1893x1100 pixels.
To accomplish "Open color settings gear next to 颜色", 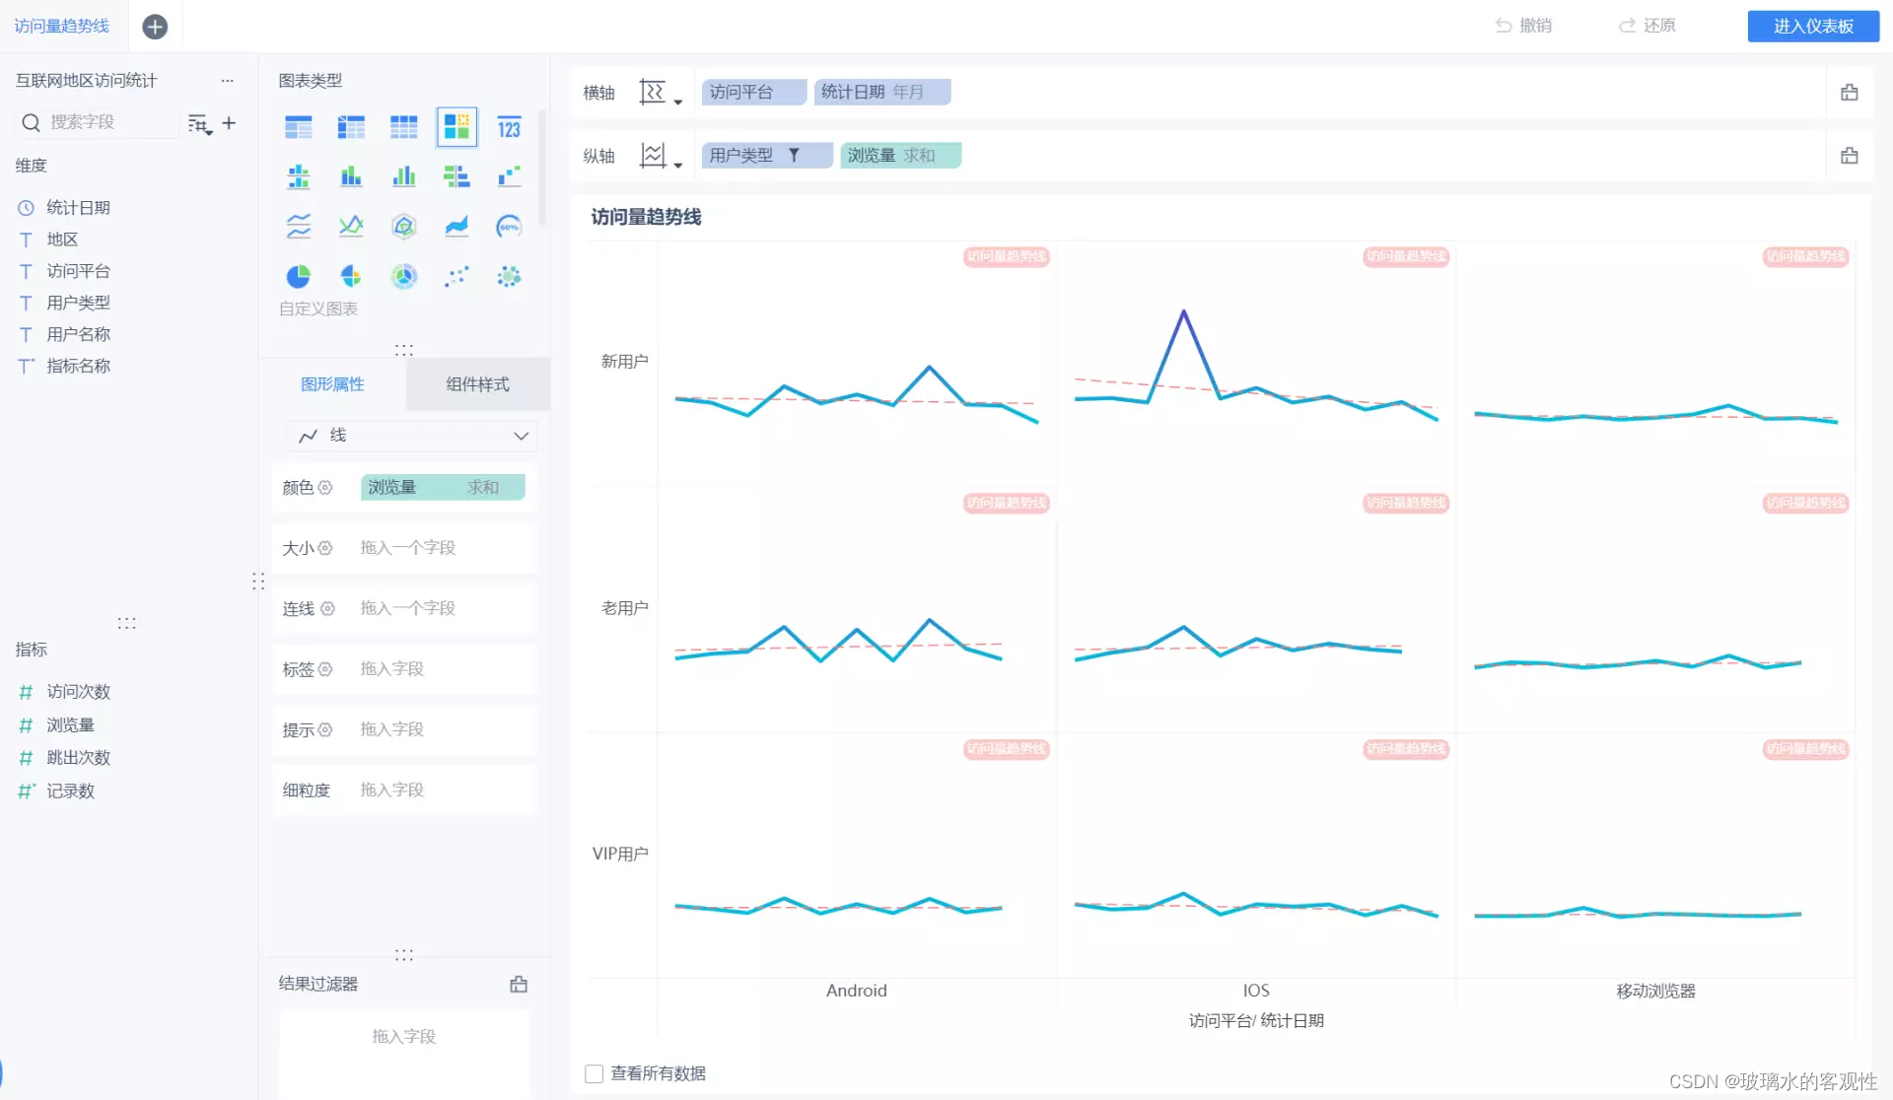I will (325, 487).
